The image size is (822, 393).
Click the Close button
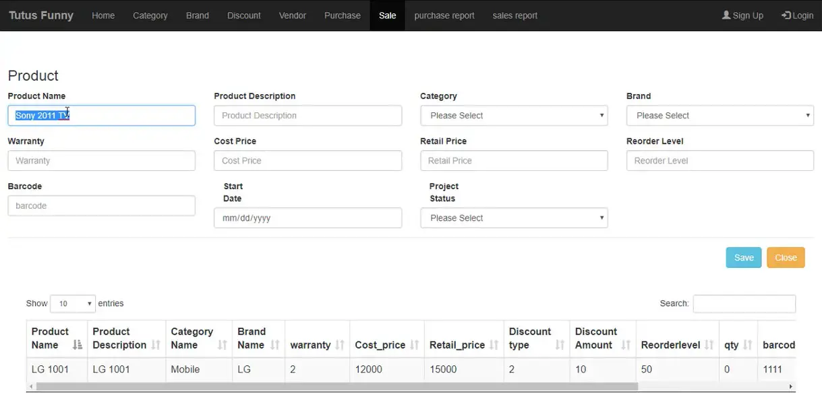pos(785,257)
